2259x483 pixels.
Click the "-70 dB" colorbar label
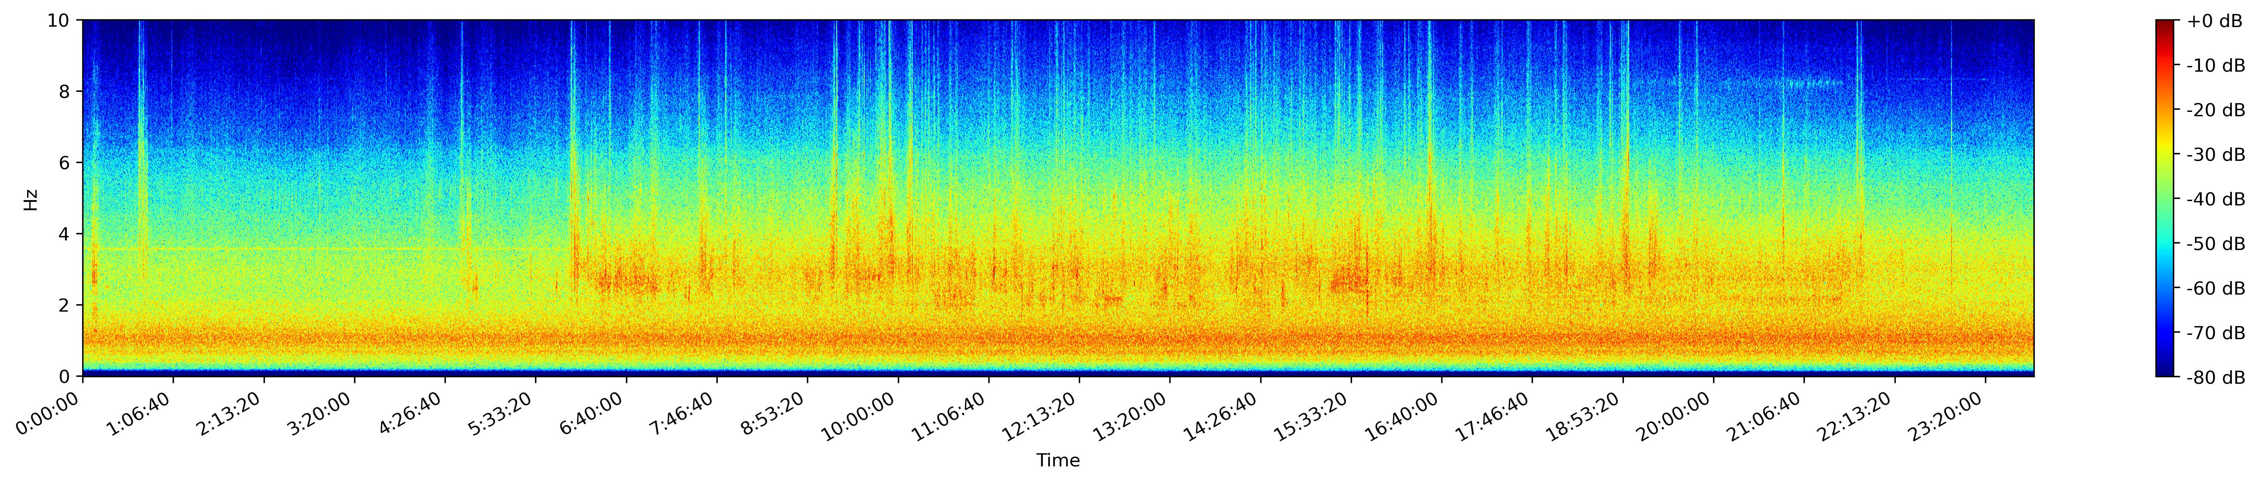click(x=2217, y=333)
